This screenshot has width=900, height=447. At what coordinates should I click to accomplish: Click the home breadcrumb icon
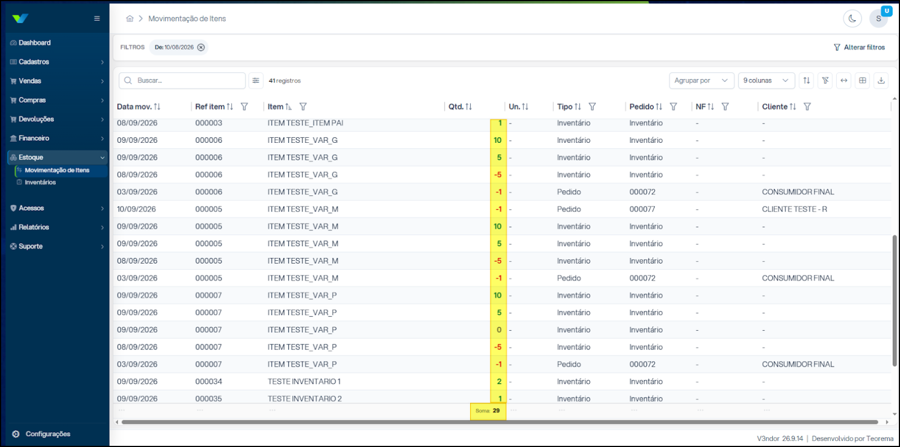point(130,19)
